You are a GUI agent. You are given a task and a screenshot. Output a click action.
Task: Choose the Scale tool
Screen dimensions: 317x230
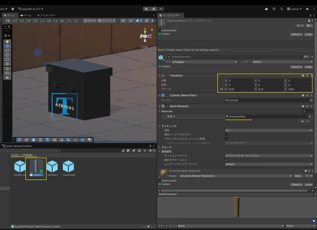[7, 55]
